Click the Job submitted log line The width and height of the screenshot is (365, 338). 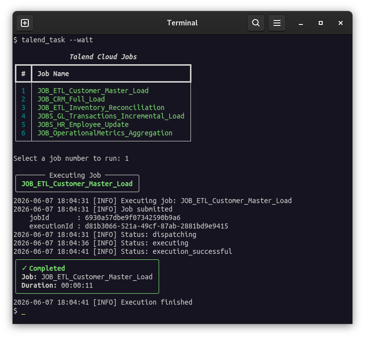coord(93,209)
